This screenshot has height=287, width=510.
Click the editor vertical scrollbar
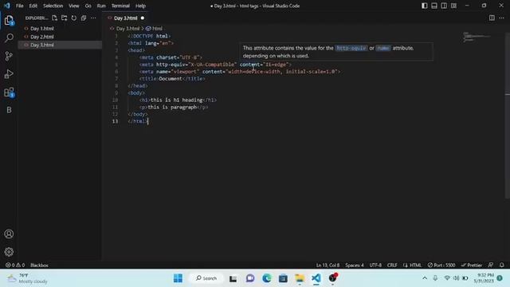pyautogui.click(x=508, y=116)
